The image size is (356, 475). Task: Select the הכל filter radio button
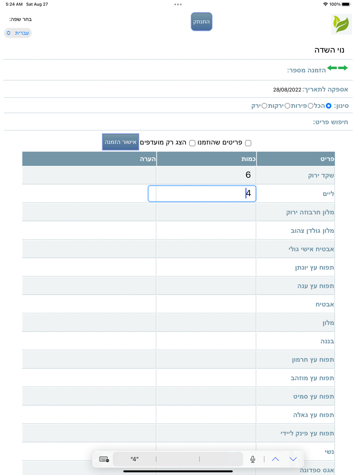click(x=329, y=106)
